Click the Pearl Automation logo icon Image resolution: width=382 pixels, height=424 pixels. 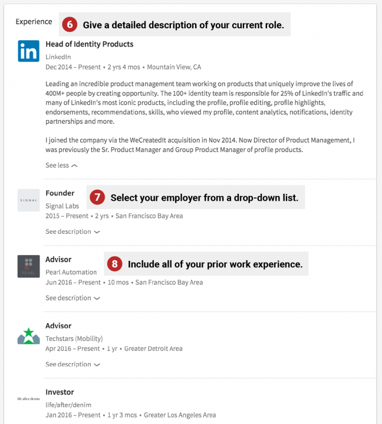click(28, 266)
